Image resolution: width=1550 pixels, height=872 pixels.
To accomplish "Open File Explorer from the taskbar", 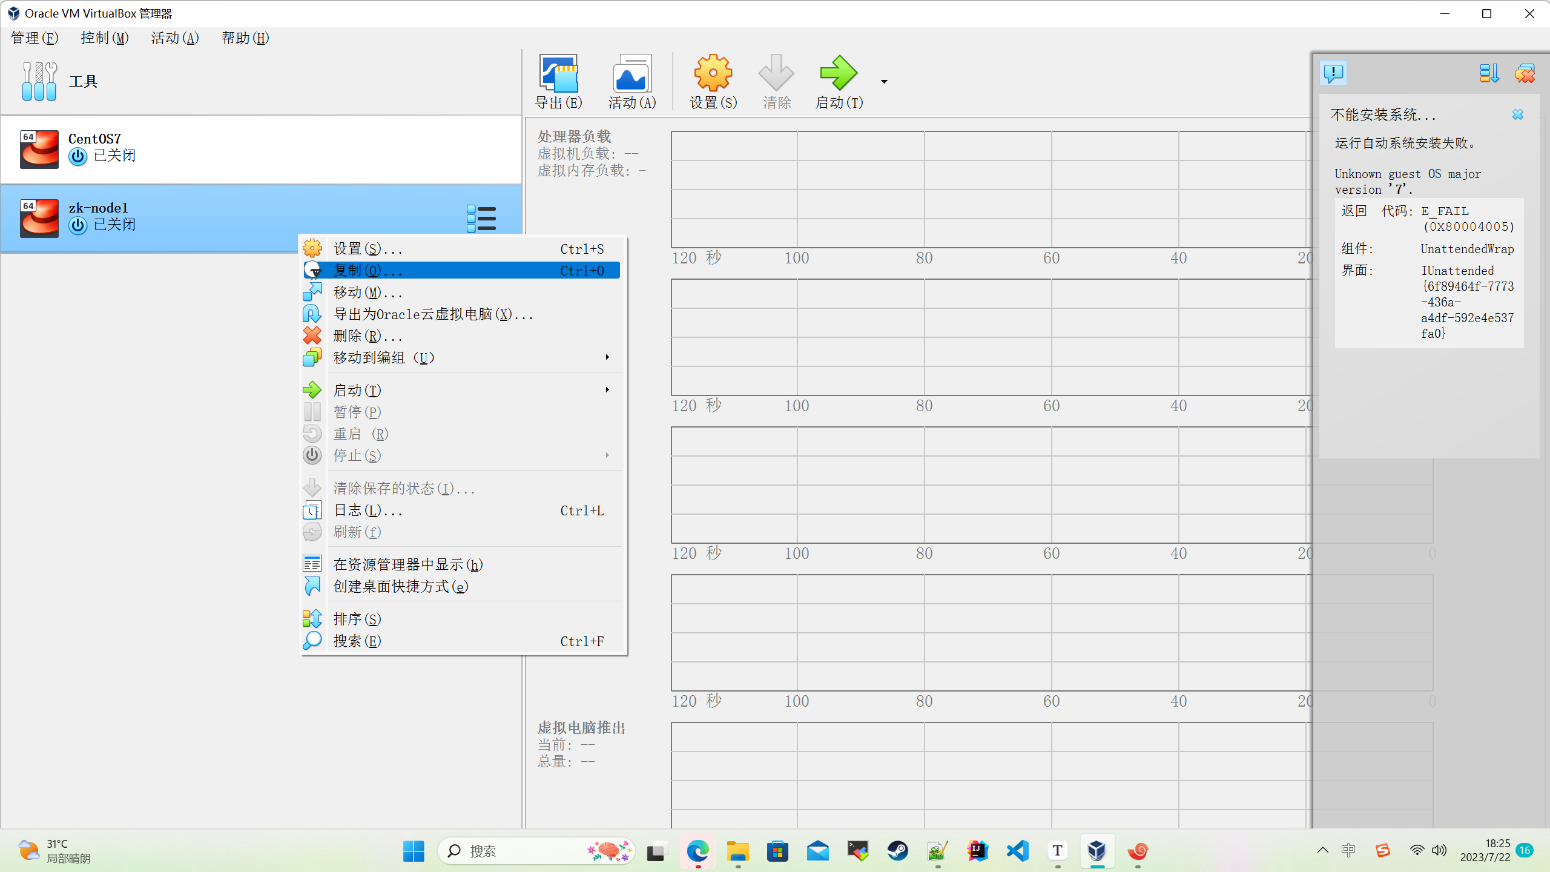I will coord(737,851).
